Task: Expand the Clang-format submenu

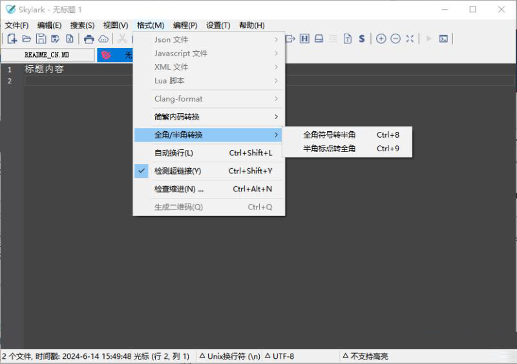Action: (x=209, y=99)
